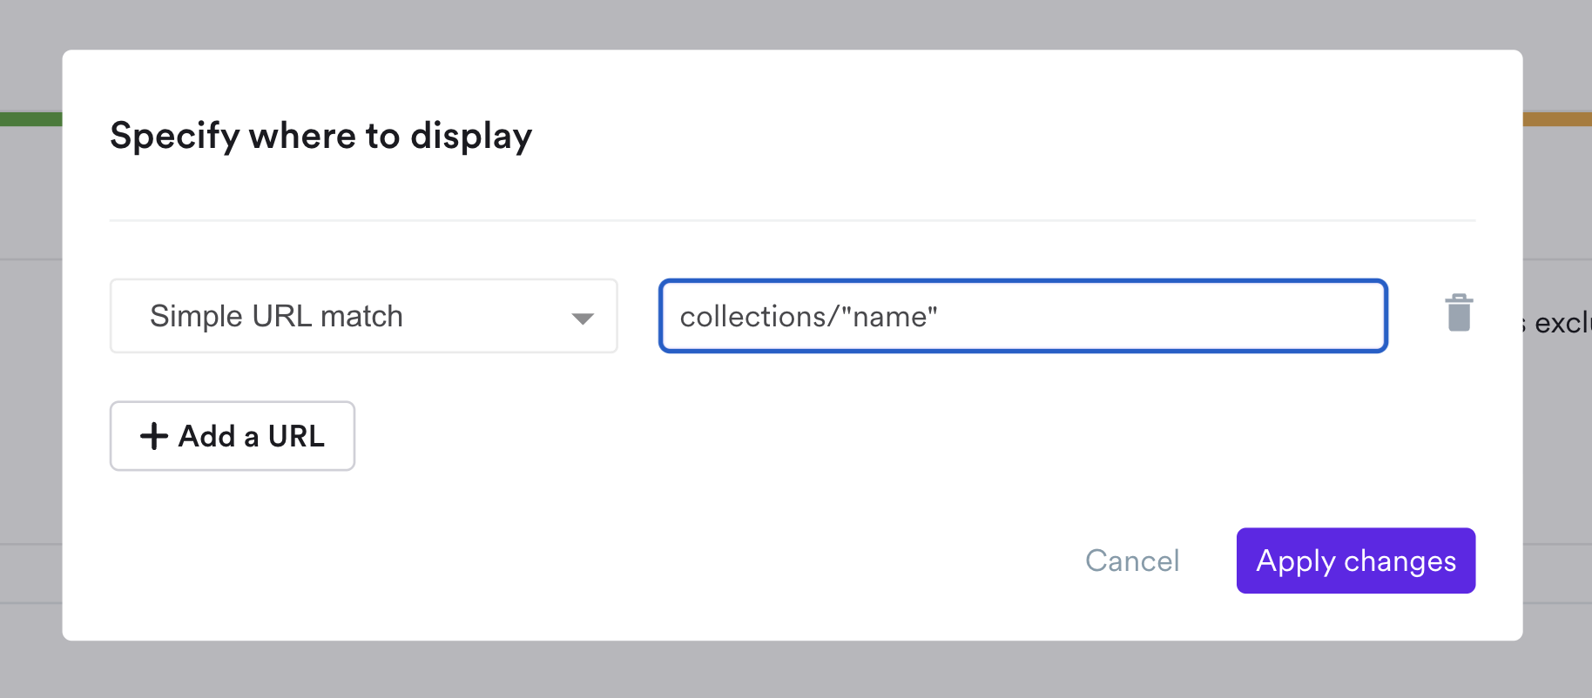The image size is (1592, 698).
Task: Dismiss the dialog using Cancel
Action: pyautogui.click(x=1132, y=560)
